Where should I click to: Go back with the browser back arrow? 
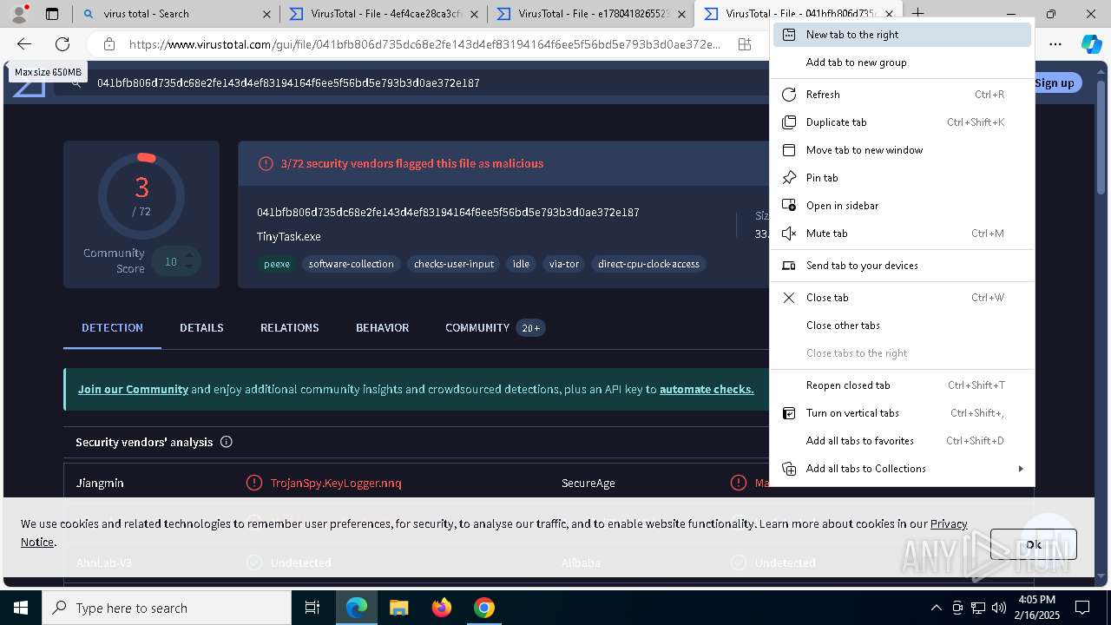click(24, 44)
